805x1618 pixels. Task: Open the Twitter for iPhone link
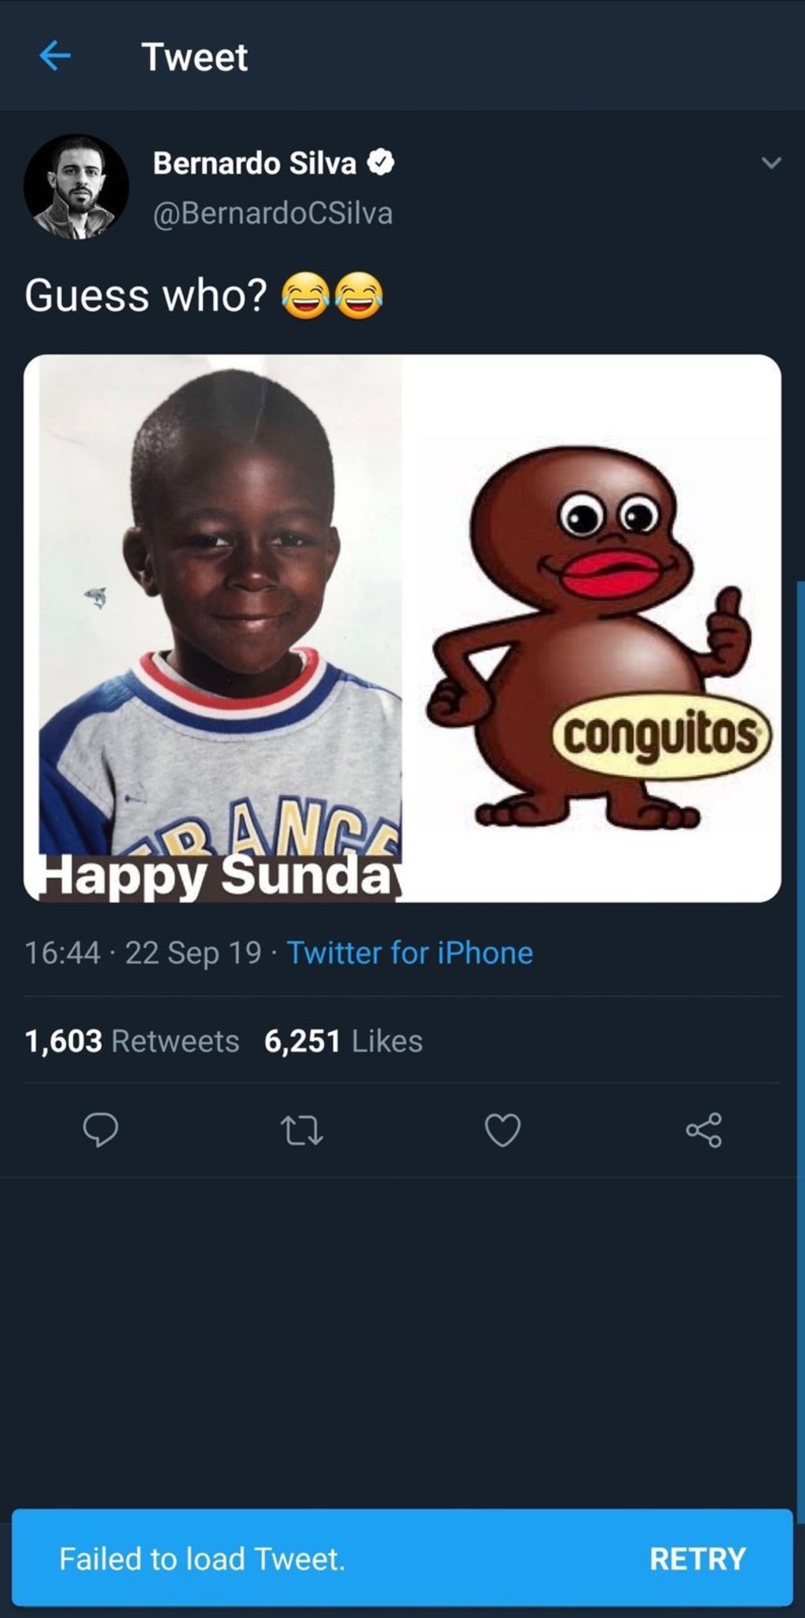[410, 953]
